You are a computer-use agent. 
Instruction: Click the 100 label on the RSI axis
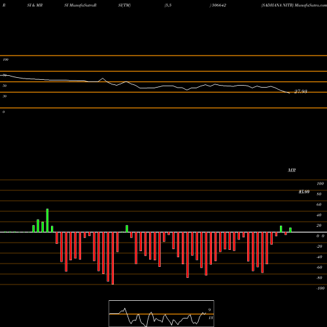click(5, 60)
